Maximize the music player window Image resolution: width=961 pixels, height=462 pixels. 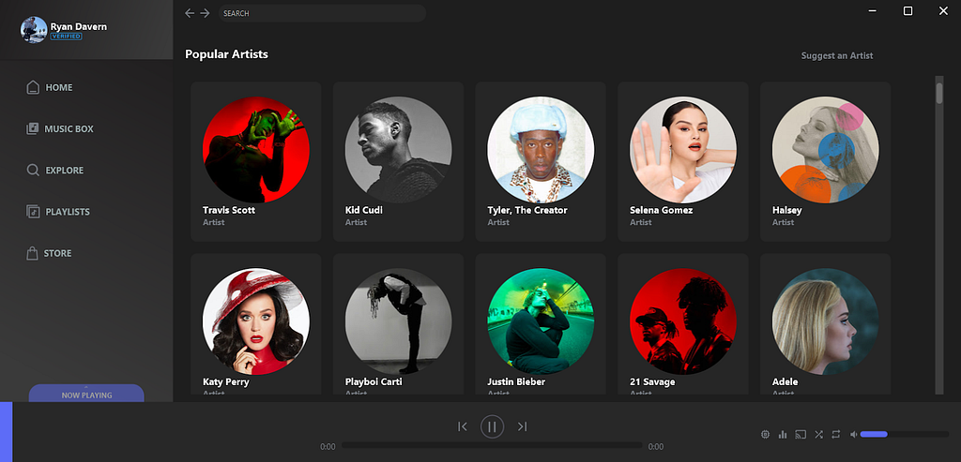click(x=908, y=11)
